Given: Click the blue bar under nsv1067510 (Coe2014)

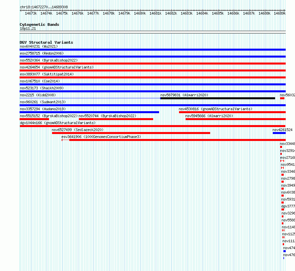Looking at the screenshot, I should point(152,84).
